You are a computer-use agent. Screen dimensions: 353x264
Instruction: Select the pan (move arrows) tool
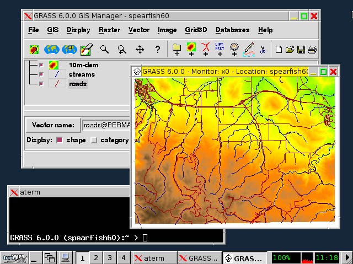coord(140,50)
